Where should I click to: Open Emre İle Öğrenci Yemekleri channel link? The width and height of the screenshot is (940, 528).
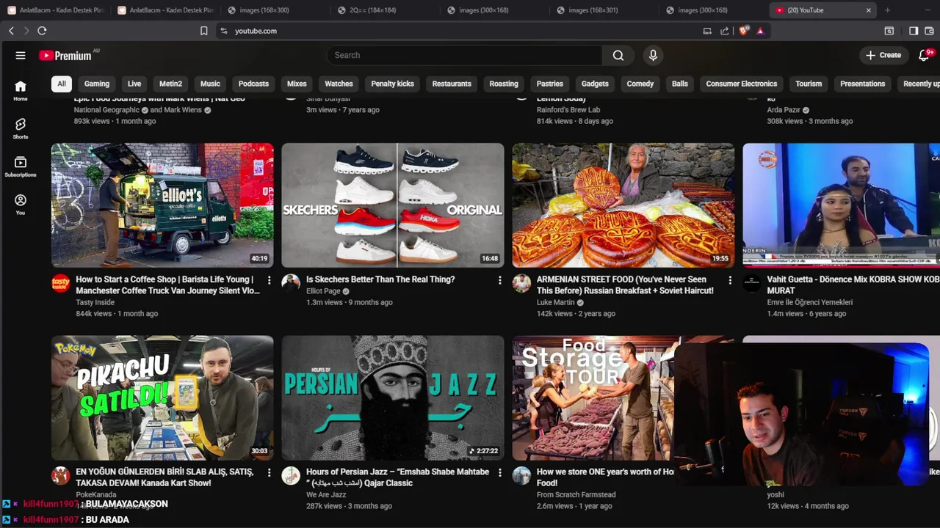(810, 302)
